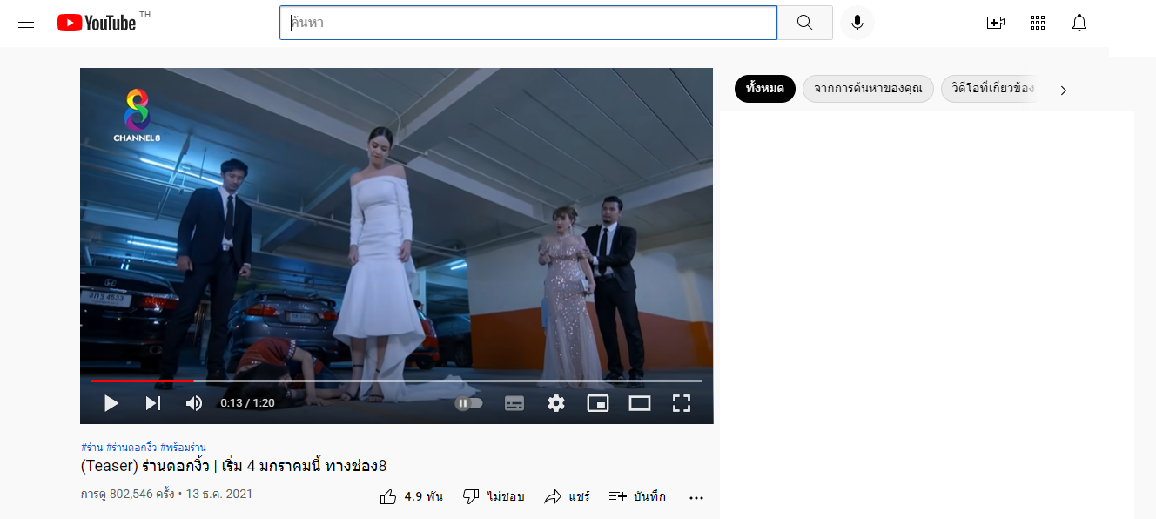Open player settings gear
Viewport: 1156px width, 519px height.
pos(556,403)
